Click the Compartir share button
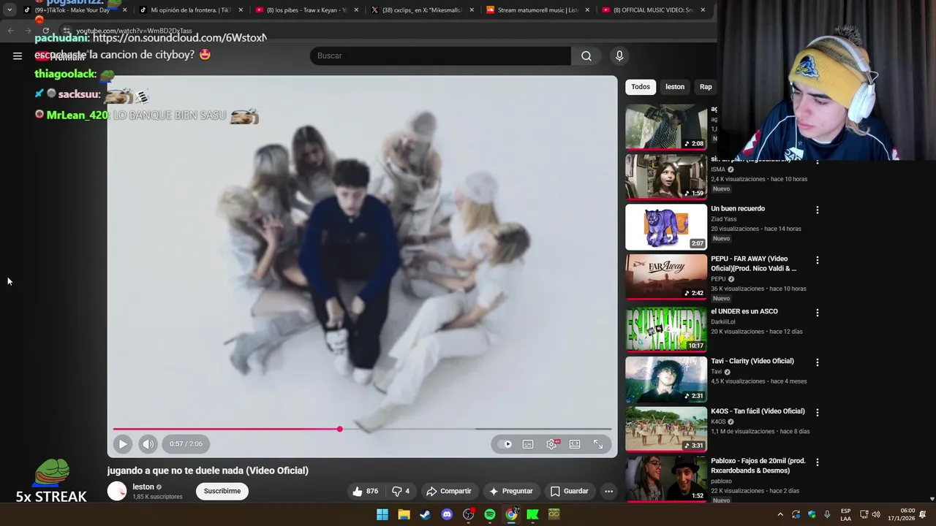The image size is (936, 526). point(449,491)
